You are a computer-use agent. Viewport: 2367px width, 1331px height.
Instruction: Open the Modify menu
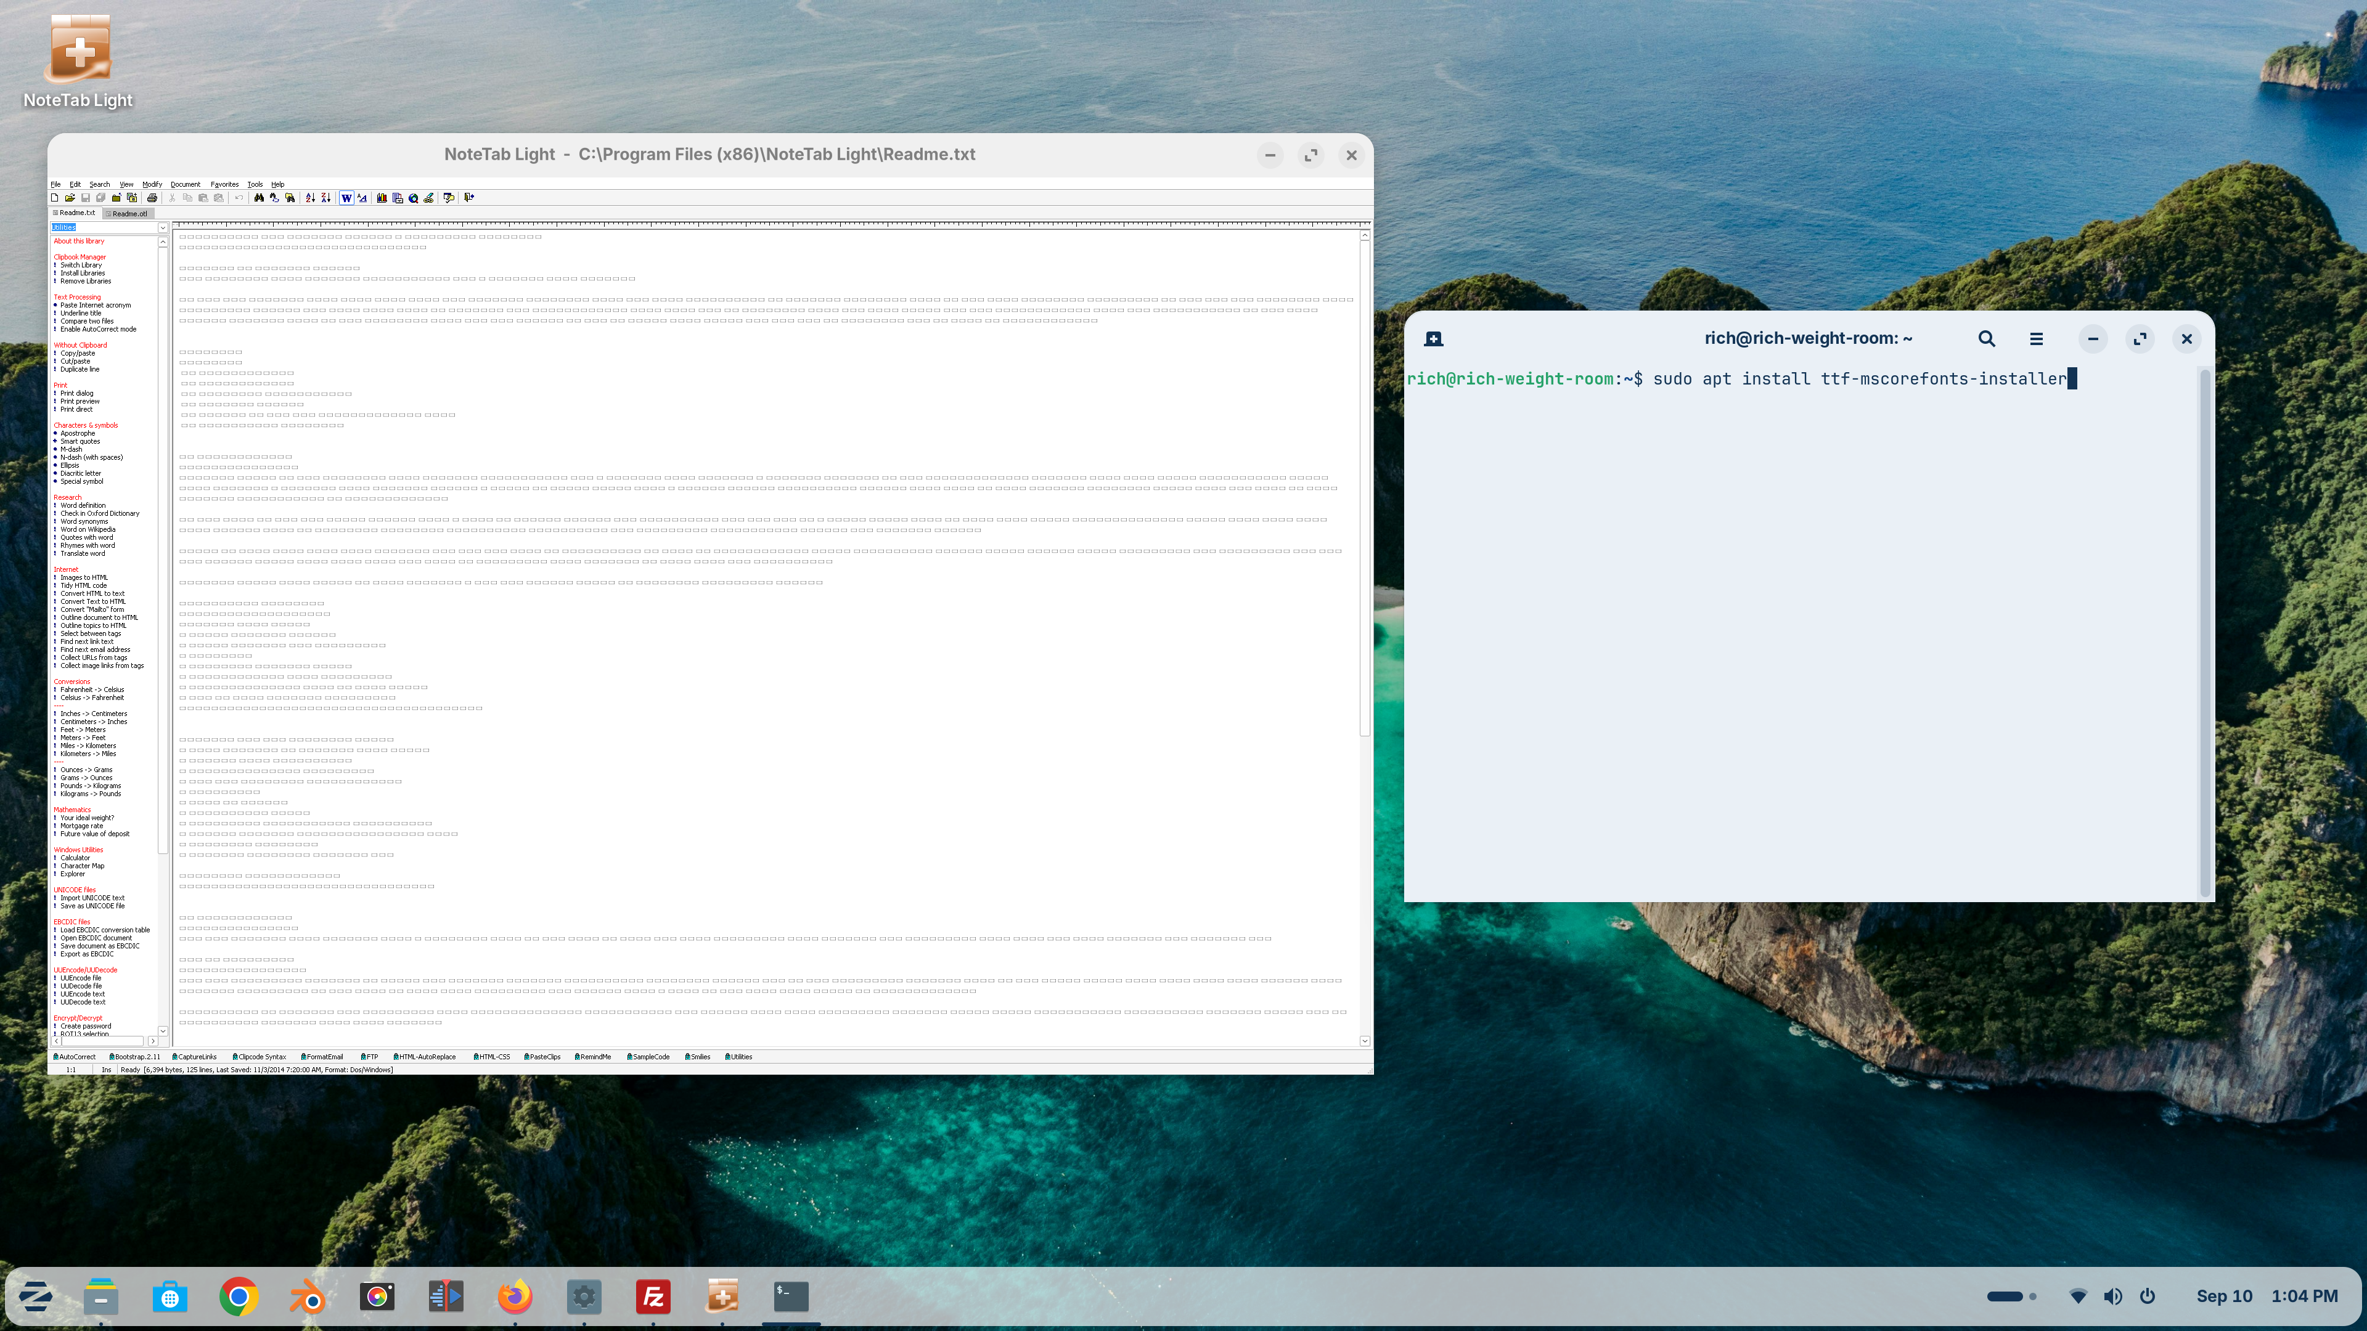coord(152,184)
